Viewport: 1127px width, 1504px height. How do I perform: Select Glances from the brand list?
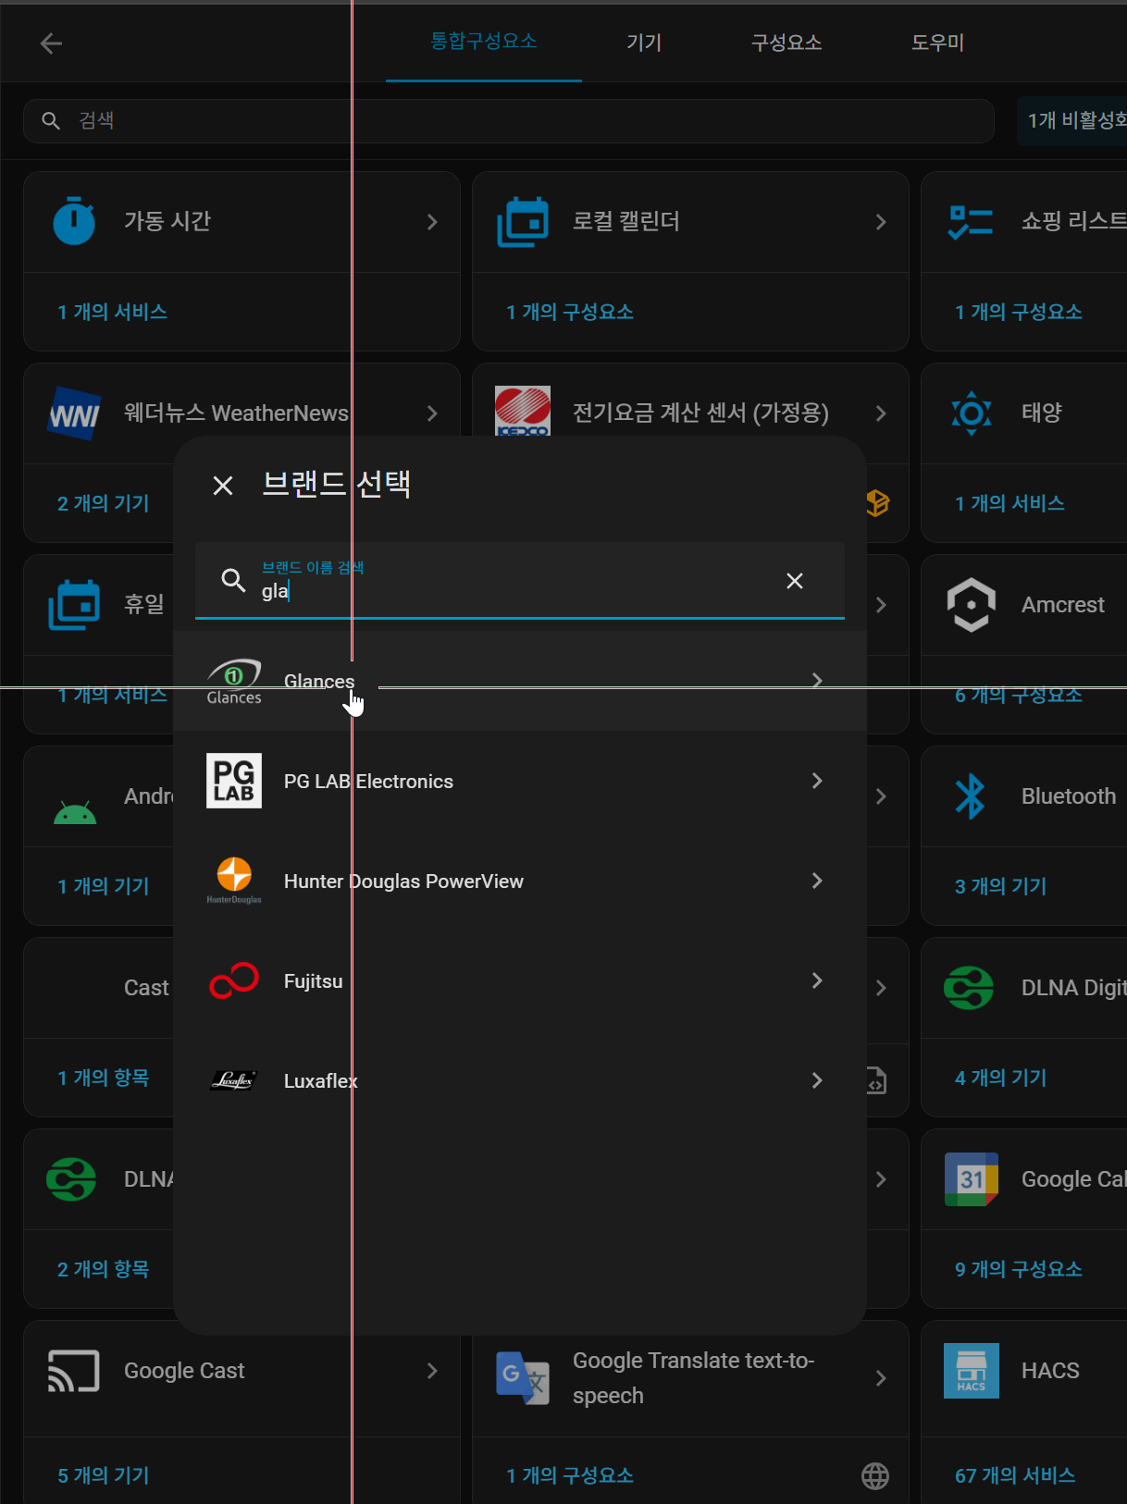[520, 682]
